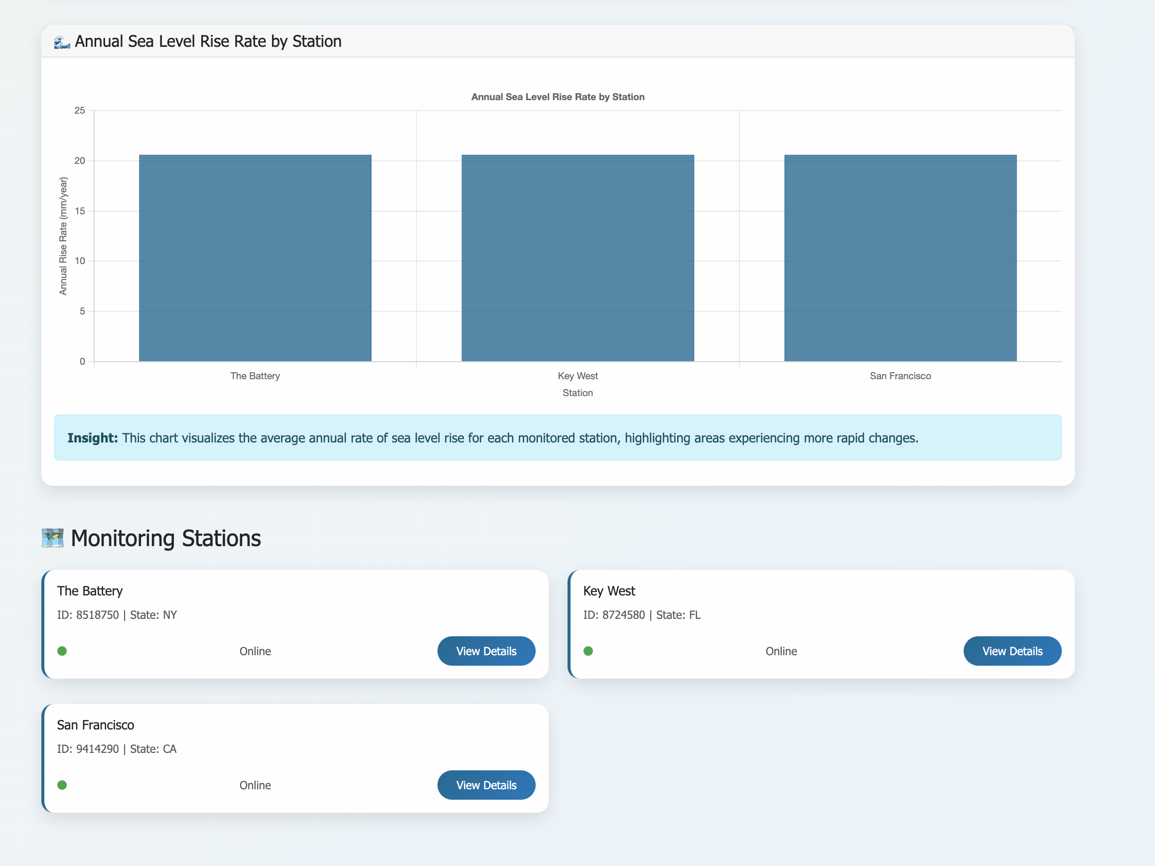Click the Monitoring Stations heading

coord(165,538)
